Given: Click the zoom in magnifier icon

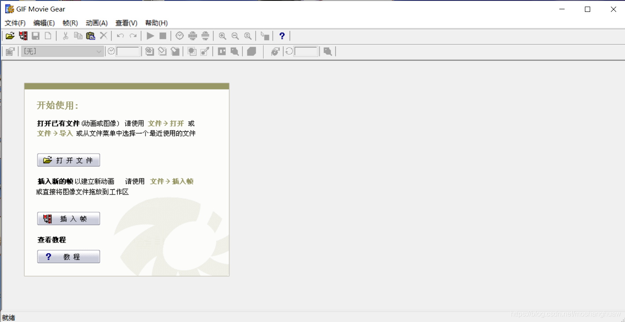Looking at the screenshot, I should click(x=223, y=36).
